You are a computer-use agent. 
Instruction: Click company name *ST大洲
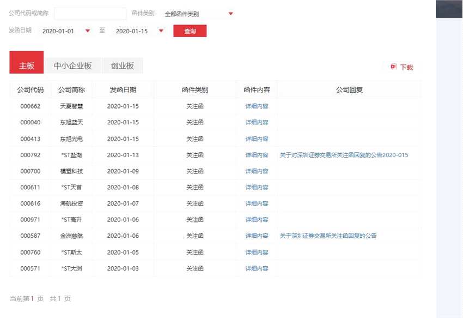point(71,268)
